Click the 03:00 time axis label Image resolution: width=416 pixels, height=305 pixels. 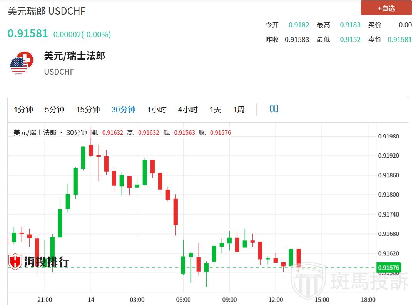pos(137,300)
